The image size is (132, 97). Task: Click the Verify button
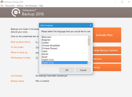pyautogui.click(x=107, y=68)
